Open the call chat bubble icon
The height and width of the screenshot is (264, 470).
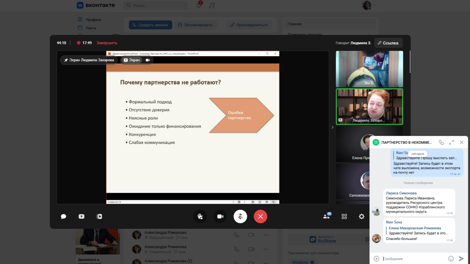tap(63, 216)
